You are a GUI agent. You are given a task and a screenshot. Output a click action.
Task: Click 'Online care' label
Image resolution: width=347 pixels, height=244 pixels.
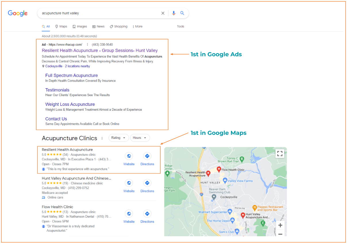click(55, 197)
